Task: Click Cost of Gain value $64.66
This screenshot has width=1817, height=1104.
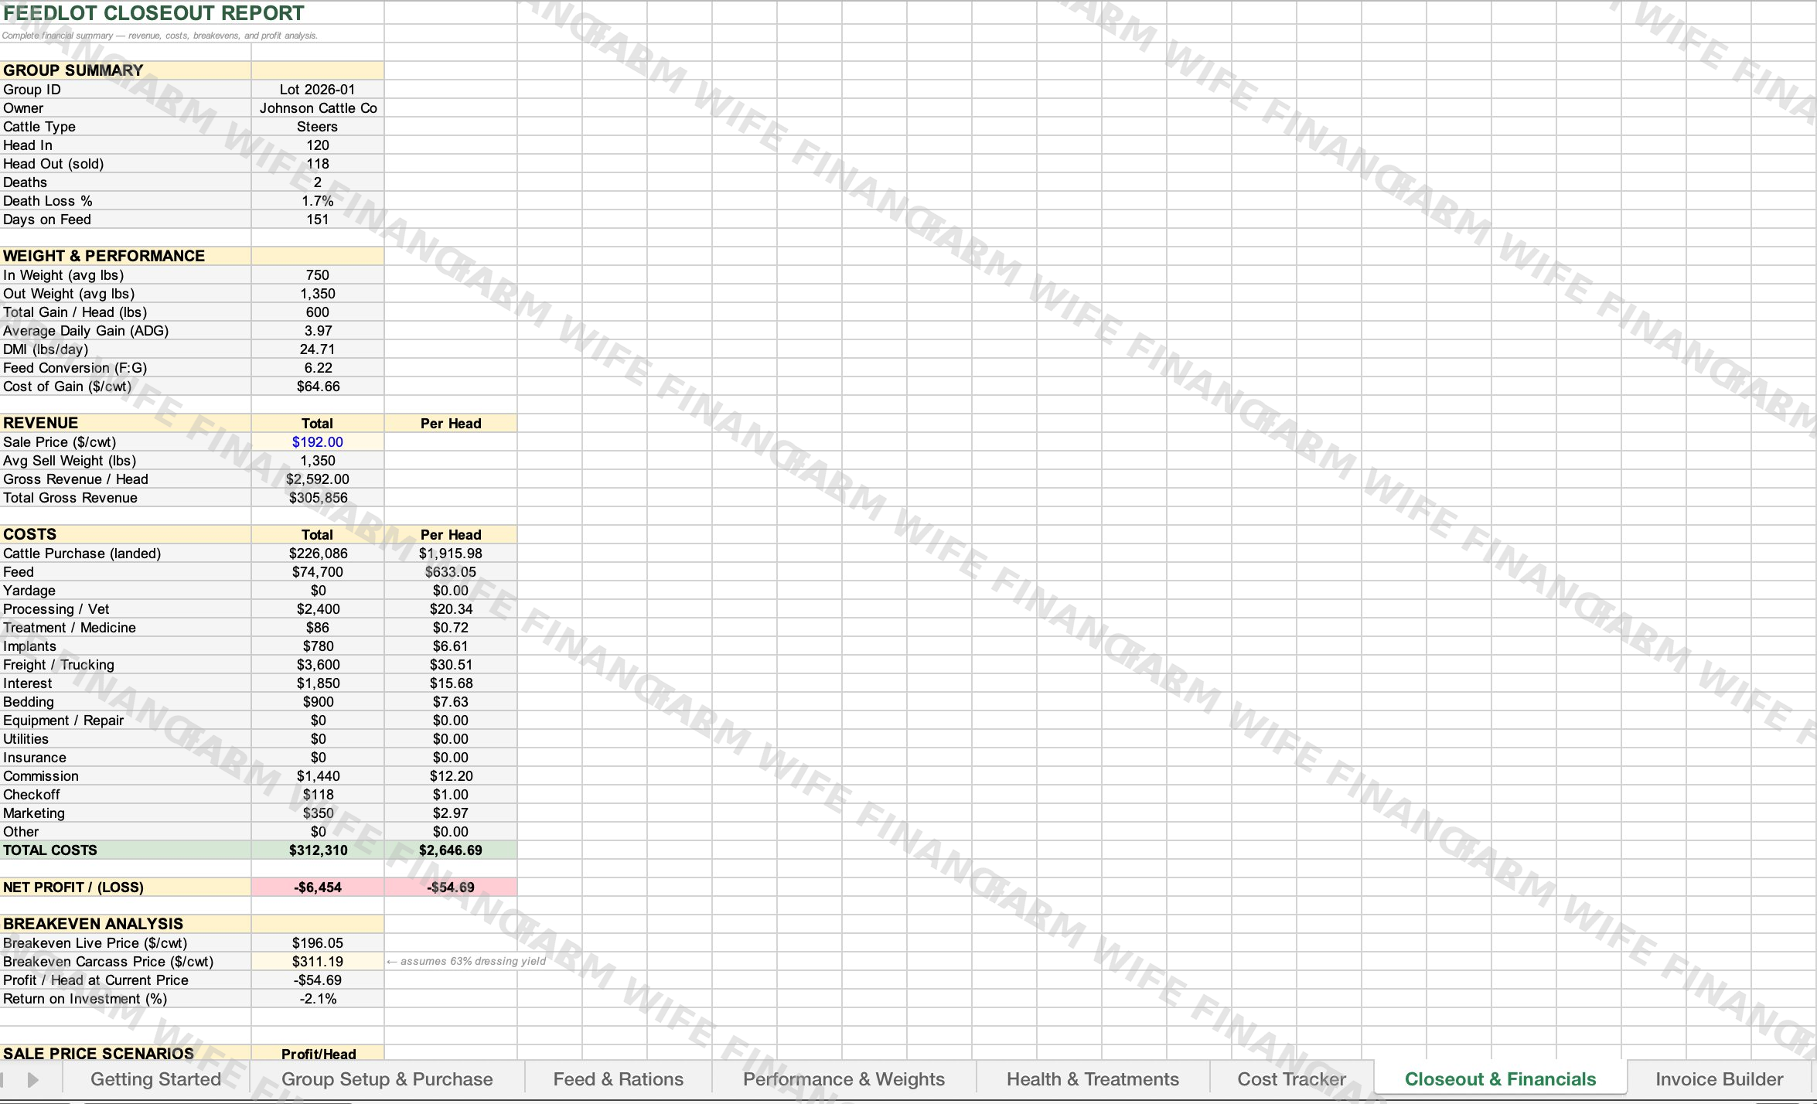Action: (x=317, y=387)
